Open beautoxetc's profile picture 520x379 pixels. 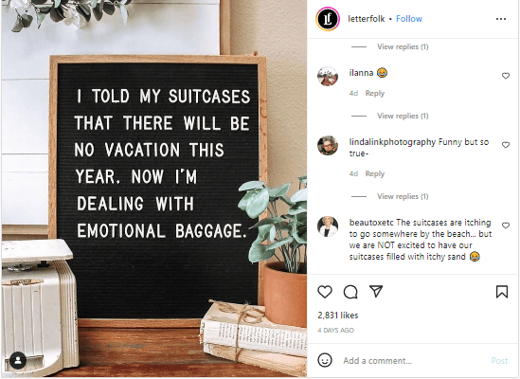pyautogui.click(x=328, y=226)
